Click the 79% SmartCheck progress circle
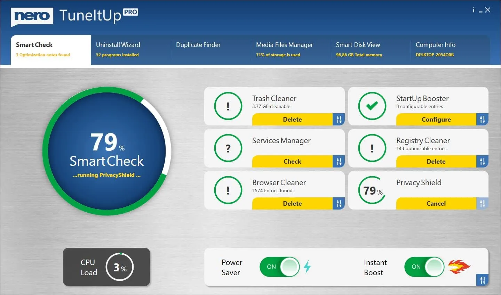501x295 pixels. point(106,151)
